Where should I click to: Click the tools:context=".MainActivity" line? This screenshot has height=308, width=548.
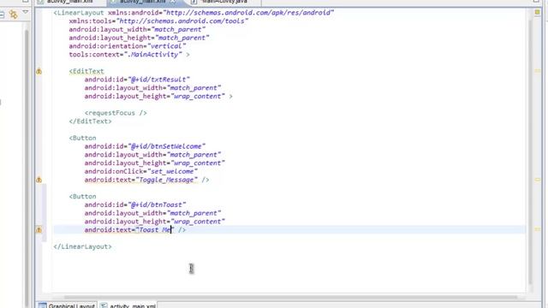(129, 55)
